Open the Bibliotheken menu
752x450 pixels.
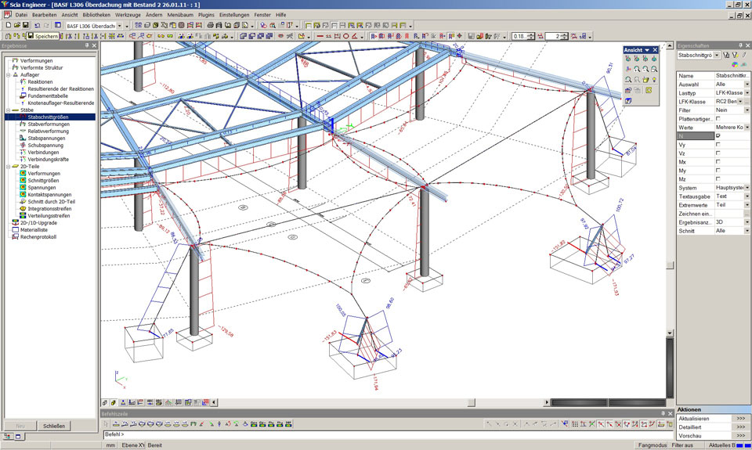[x=96, y=15]
